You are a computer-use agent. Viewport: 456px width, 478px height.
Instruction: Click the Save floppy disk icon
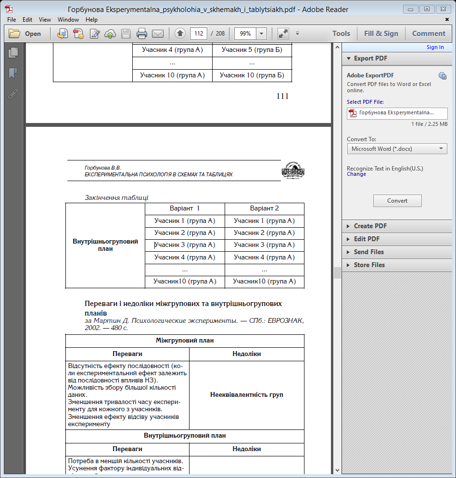click(x=126, y=34)
